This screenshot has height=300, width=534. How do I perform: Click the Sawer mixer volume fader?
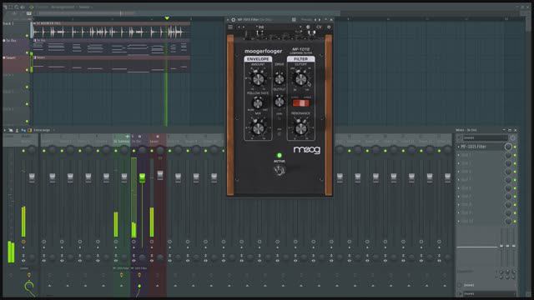pyautogui.click(x=160, y=175)
